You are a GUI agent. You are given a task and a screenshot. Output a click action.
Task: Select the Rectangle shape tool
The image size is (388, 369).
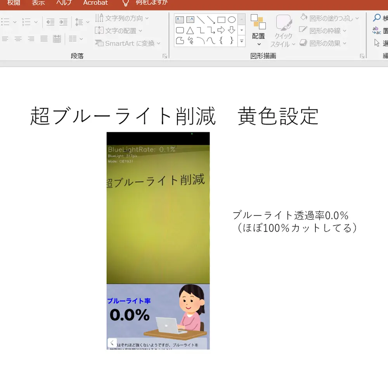(x=222, y=19)
